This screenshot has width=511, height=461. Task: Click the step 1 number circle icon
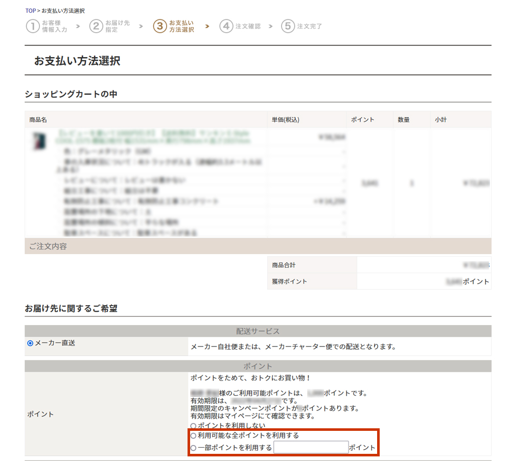coord(33,26)
